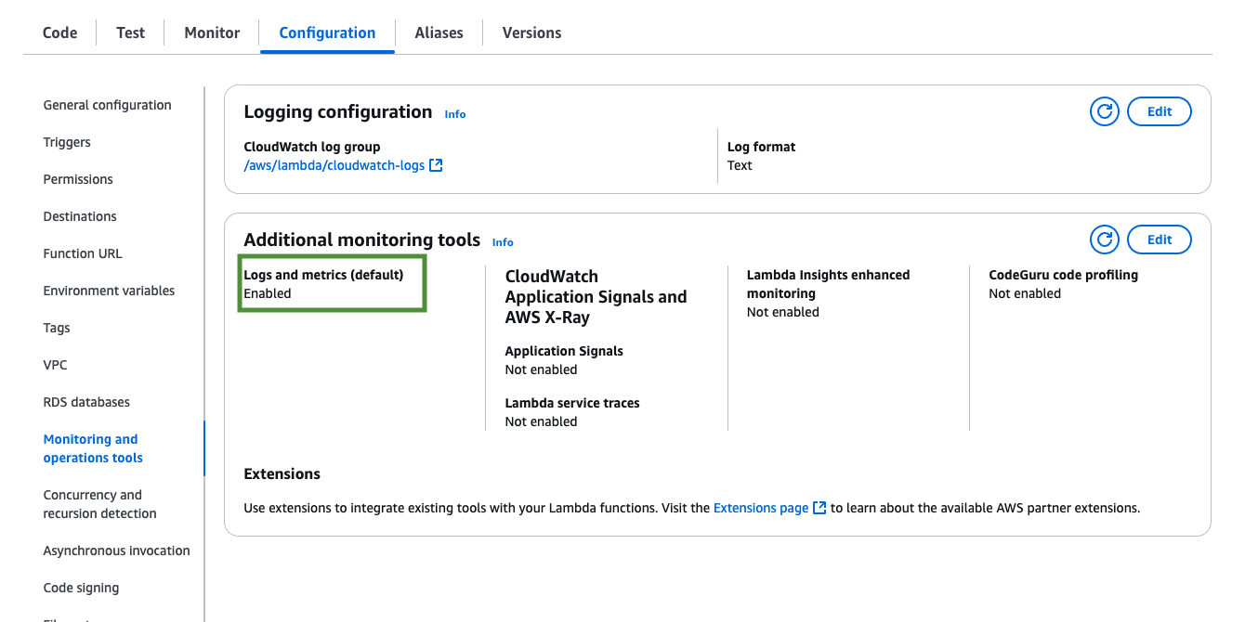Open Concurrency and recursion detection section
The height and width of the screenshot is (622, 1245).
[x=99, y=504]
